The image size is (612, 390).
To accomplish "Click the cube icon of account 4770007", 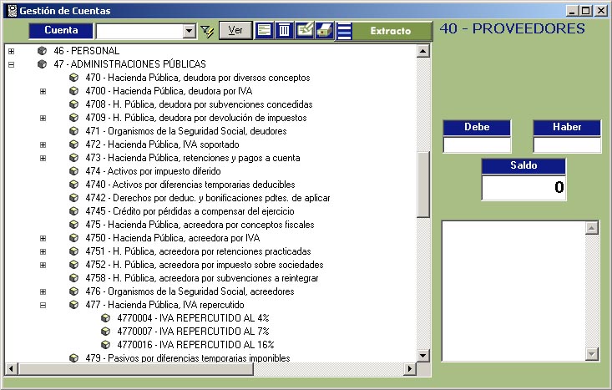I will (x=105, y=332).
